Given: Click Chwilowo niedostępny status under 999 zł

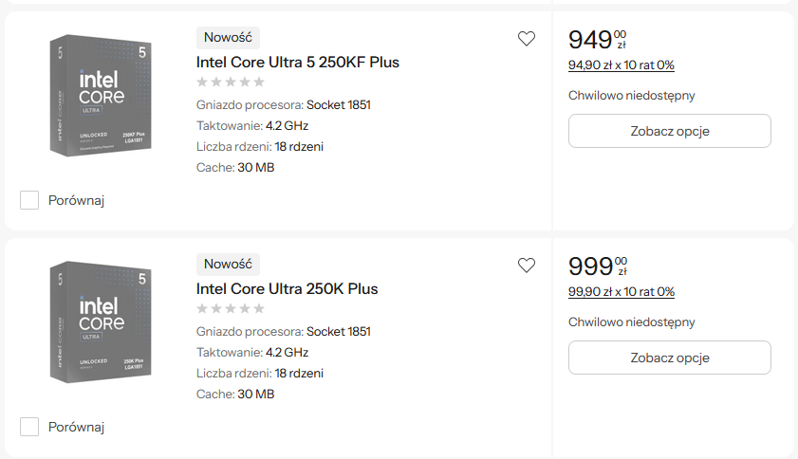Looking at the screenshot, I should pos(631,322).
